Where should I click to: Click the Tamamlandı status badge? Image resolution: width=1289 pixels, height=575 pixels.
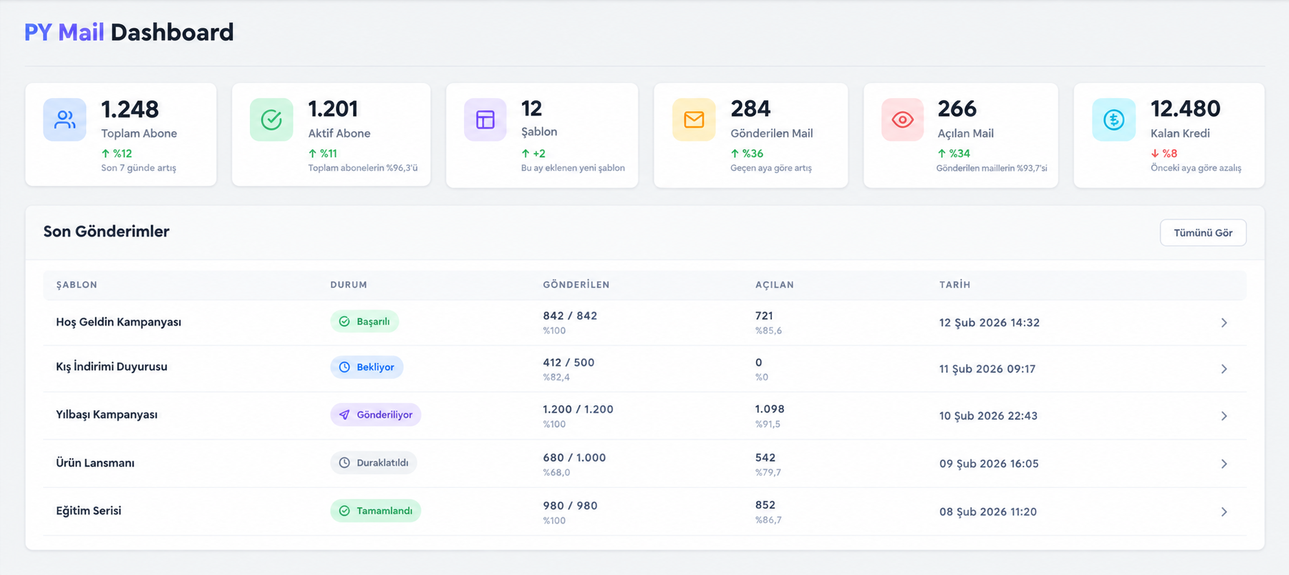click(376, 511)
